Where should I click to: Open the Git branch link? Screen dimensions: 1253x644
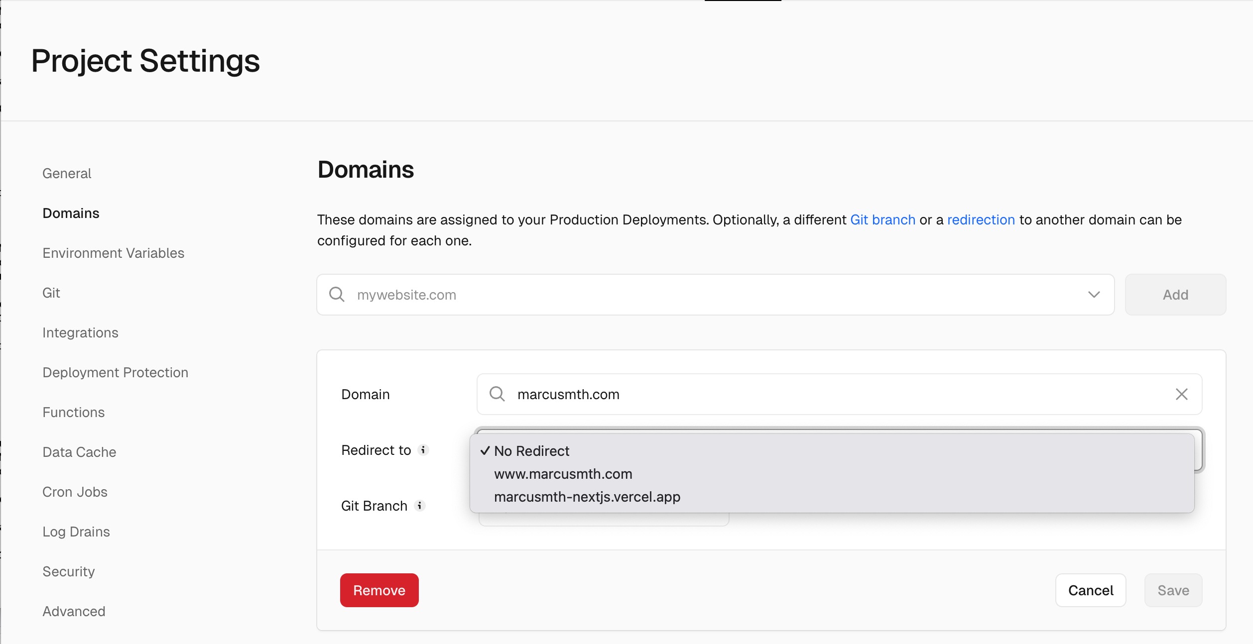click(x=882, y=219)
